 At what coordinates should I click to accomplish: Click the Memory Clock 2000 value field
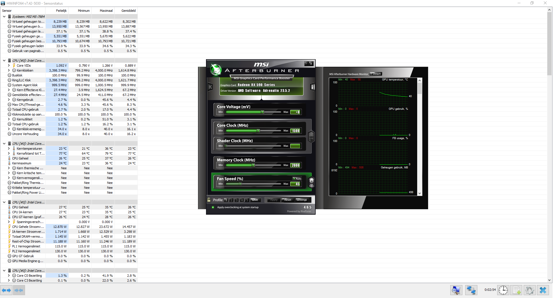295,165
